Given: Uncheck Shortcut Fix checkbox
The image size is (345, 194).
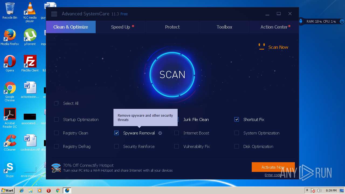Looking at the screenshot, I should pyautogui.click(x=237, y=120).
